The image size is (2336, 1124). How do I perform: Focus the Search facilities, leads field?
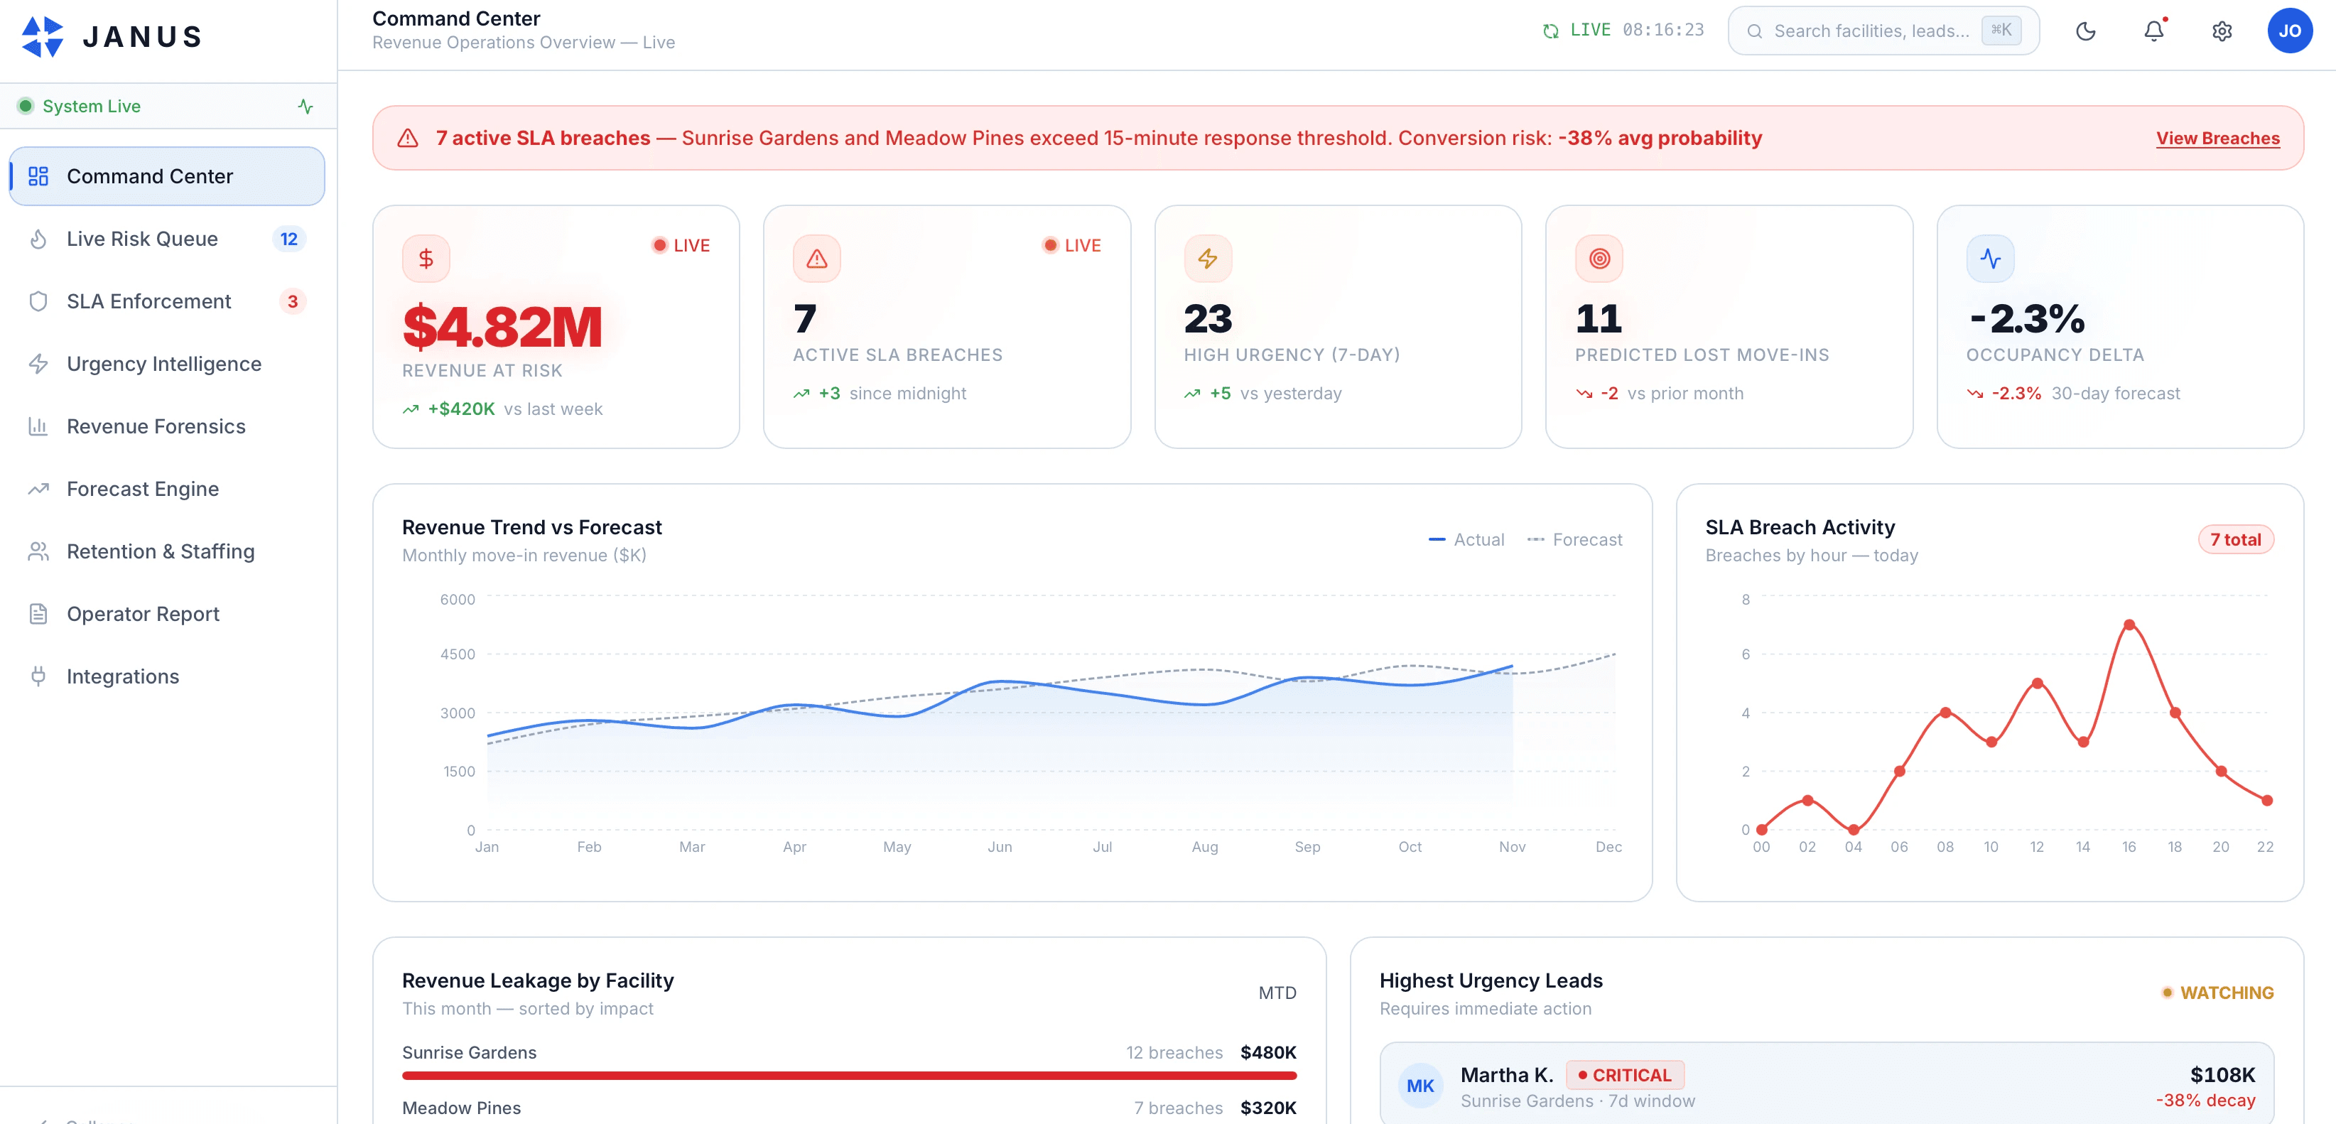pyautogui.click(x=1871, y=31)
